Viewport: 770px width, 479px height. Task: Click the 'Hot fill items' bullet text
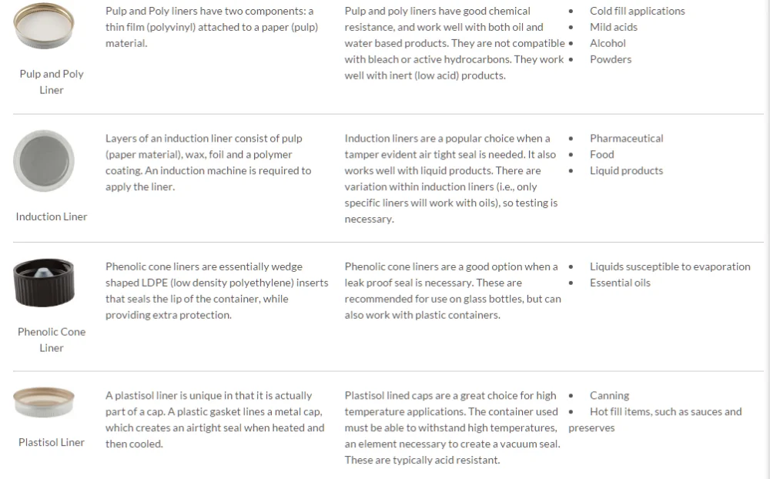[665, 412]
